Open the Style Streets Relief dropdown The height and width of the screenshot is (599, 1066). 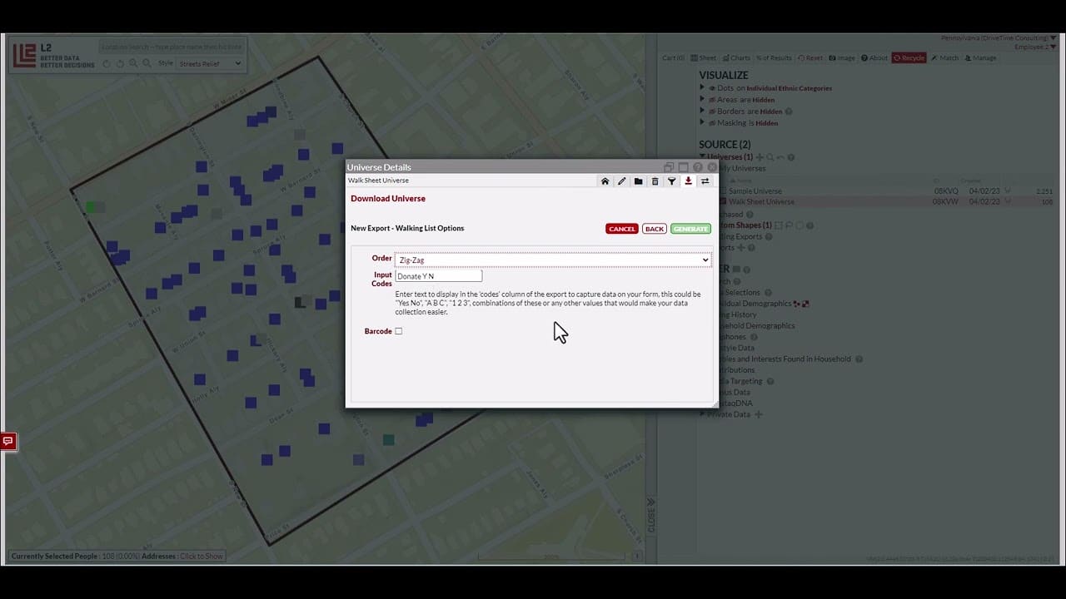click(210, 63)
